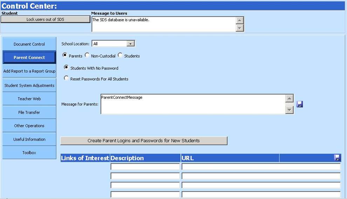Viewport: 347px width, 199px height.
Task: Choose the Non-Custodial option
Action: (x=87, y=55)
